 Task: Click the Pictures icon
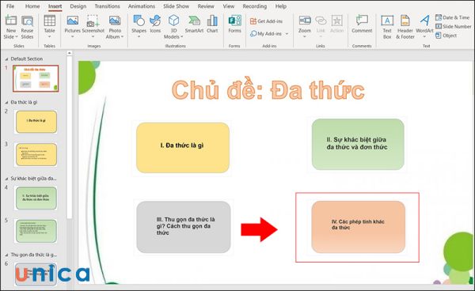[72, 21]
